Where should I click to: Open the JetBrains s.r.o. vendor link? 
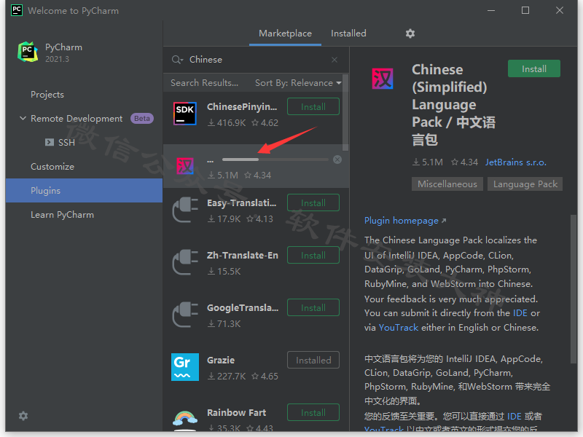pos(516,162)
